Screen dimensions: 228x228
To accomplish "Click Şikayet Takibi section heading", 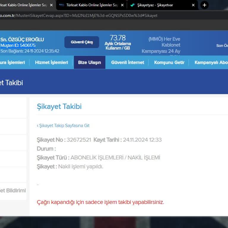I will [59, 107].
